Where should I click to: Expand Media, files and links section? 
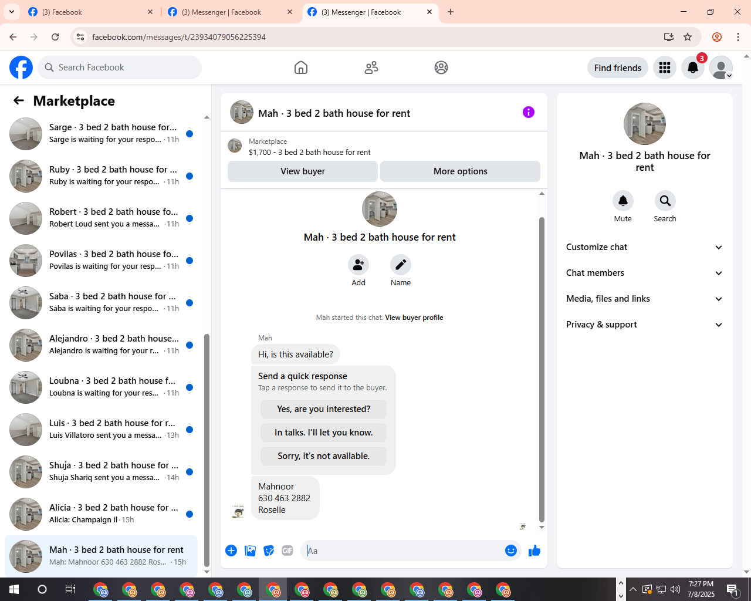tap(644, 299)
